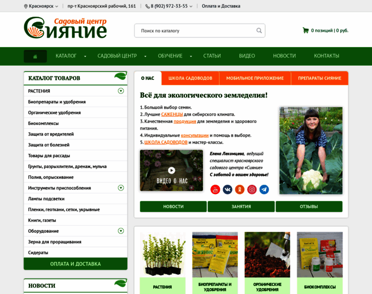Follow the консультации link
The width and height of the screenshot is (372, 294).
point(195,135)
